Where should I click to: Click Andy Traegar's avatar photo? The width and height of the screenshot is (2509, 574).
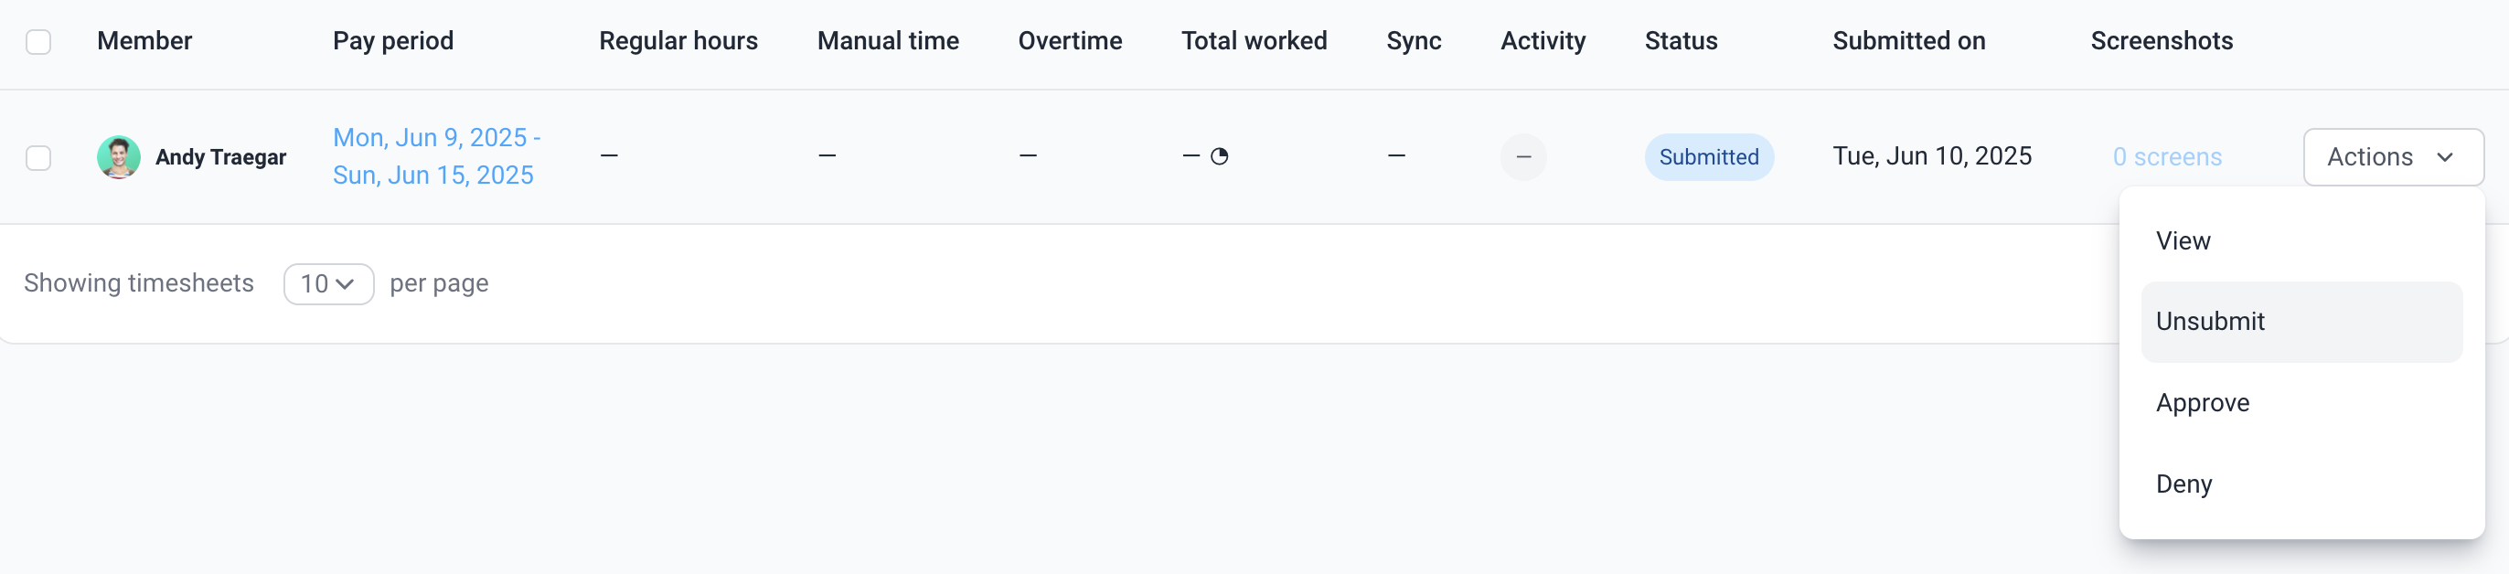pyautogui.click(x=119, y=156)
